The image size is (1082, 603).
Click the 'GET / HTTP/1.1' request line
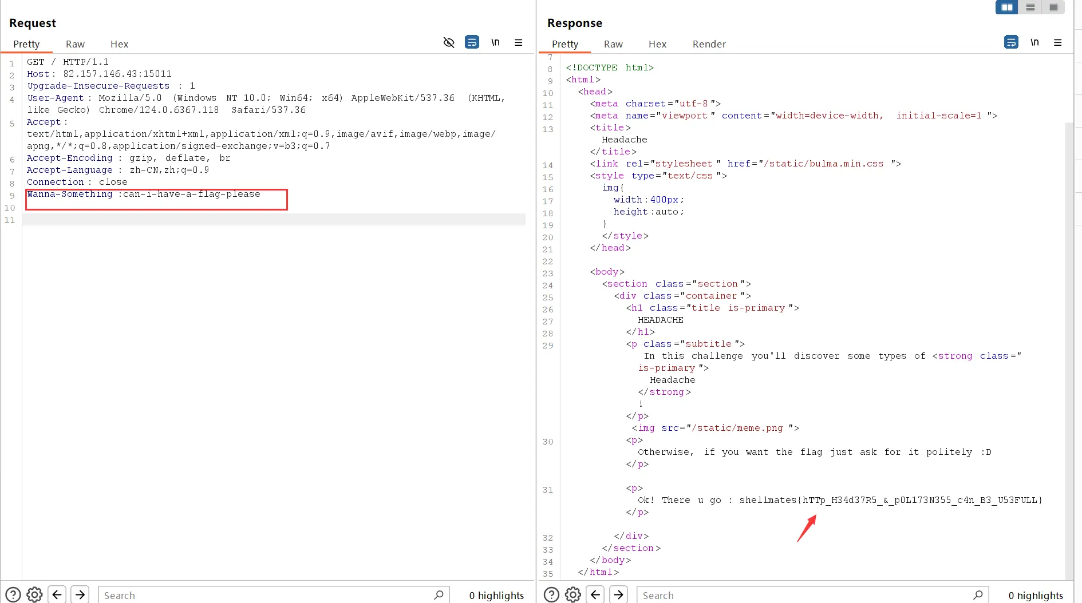[68, 62]
